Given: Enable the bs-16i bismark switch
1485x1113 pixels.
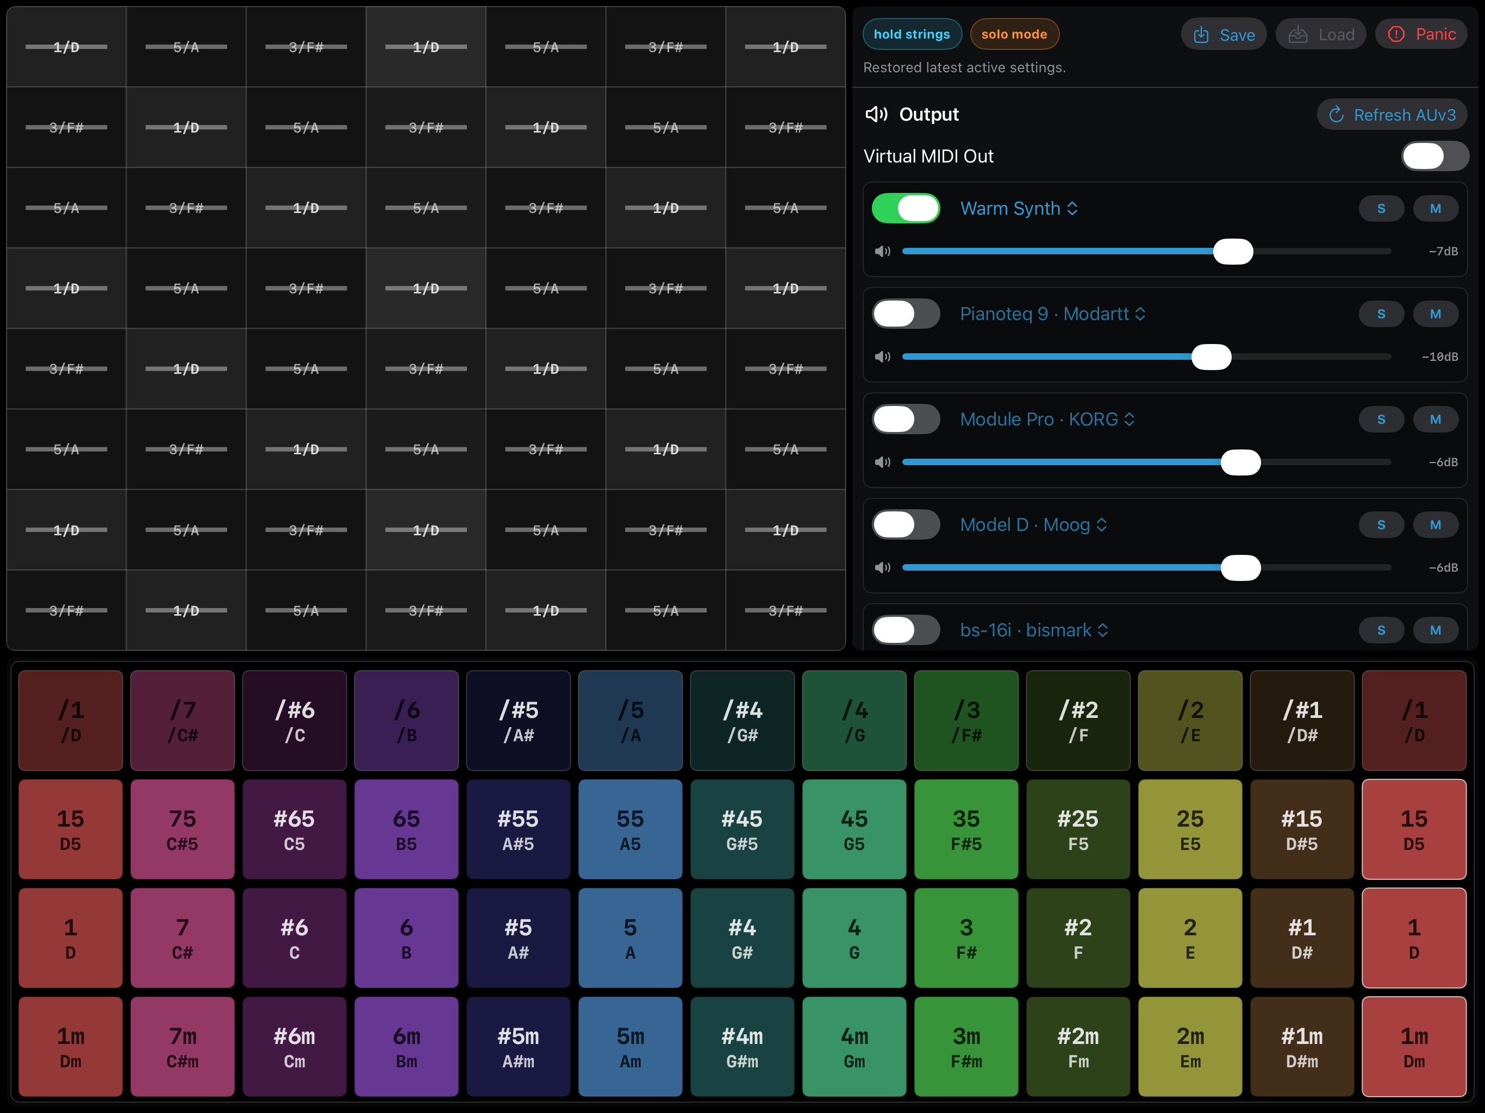Looking at the screenshot, I should point(906,630).
